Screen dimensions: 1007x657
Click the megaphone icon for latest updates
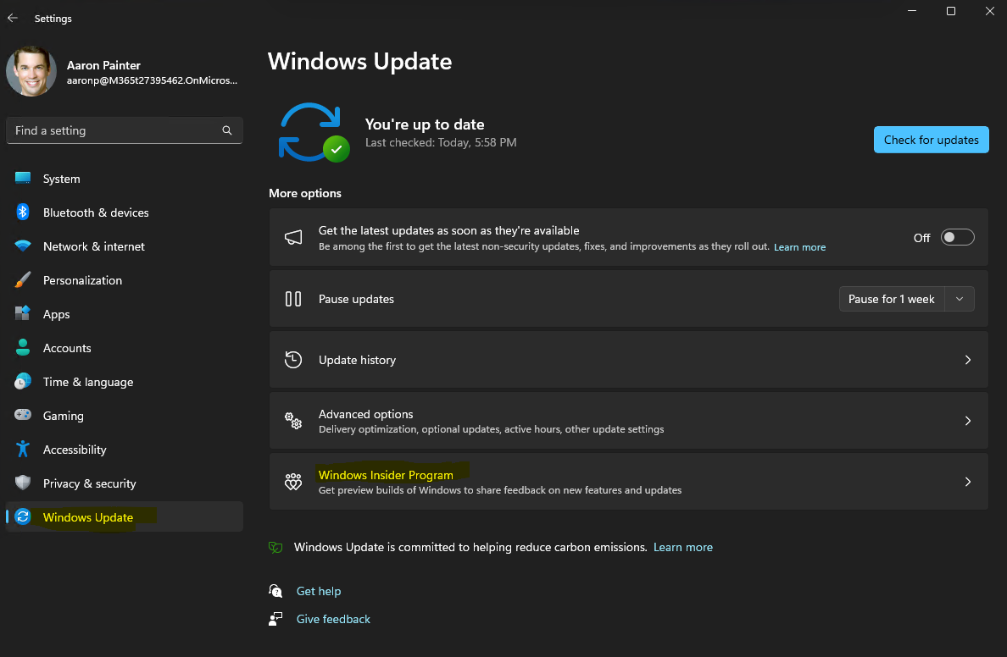point(293,237)
